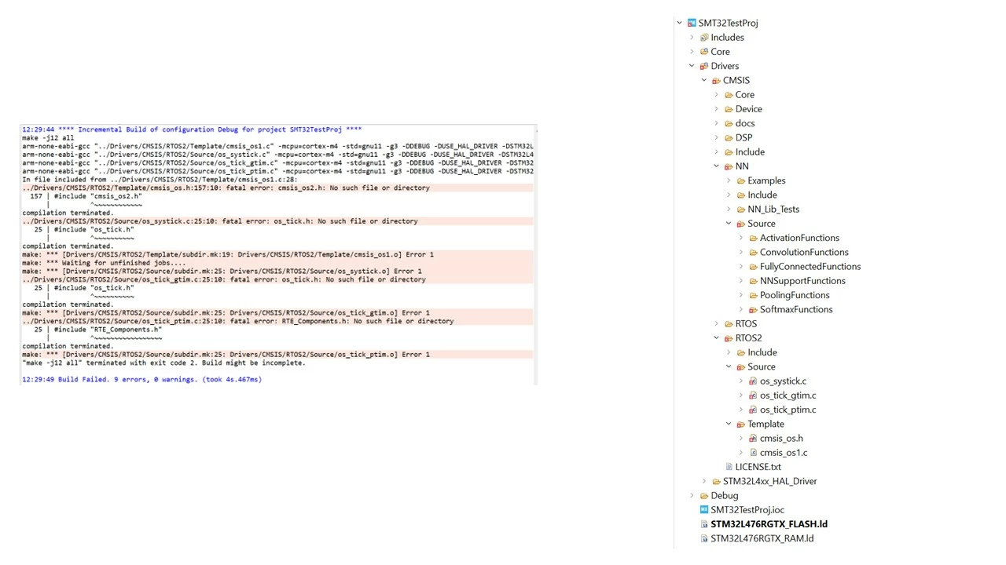Click the cmsis_os.h header file icon

click(x=753, y=438)
